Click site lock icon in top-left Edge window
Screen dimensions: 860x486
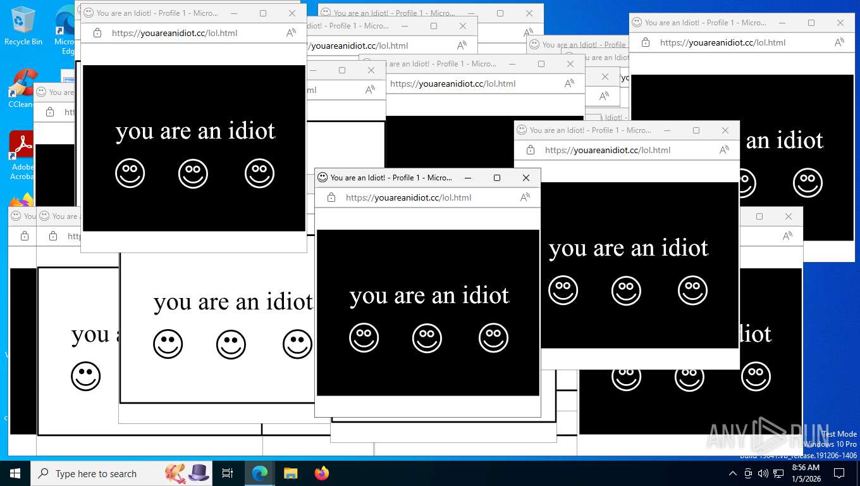[97, 33]
